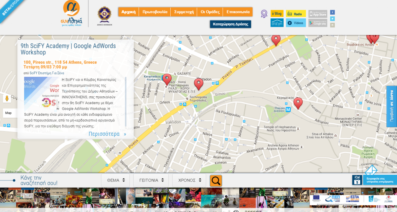Click the Google AdWords event thumbnail
The image size is (397, 212).
[x=41, y=94]
